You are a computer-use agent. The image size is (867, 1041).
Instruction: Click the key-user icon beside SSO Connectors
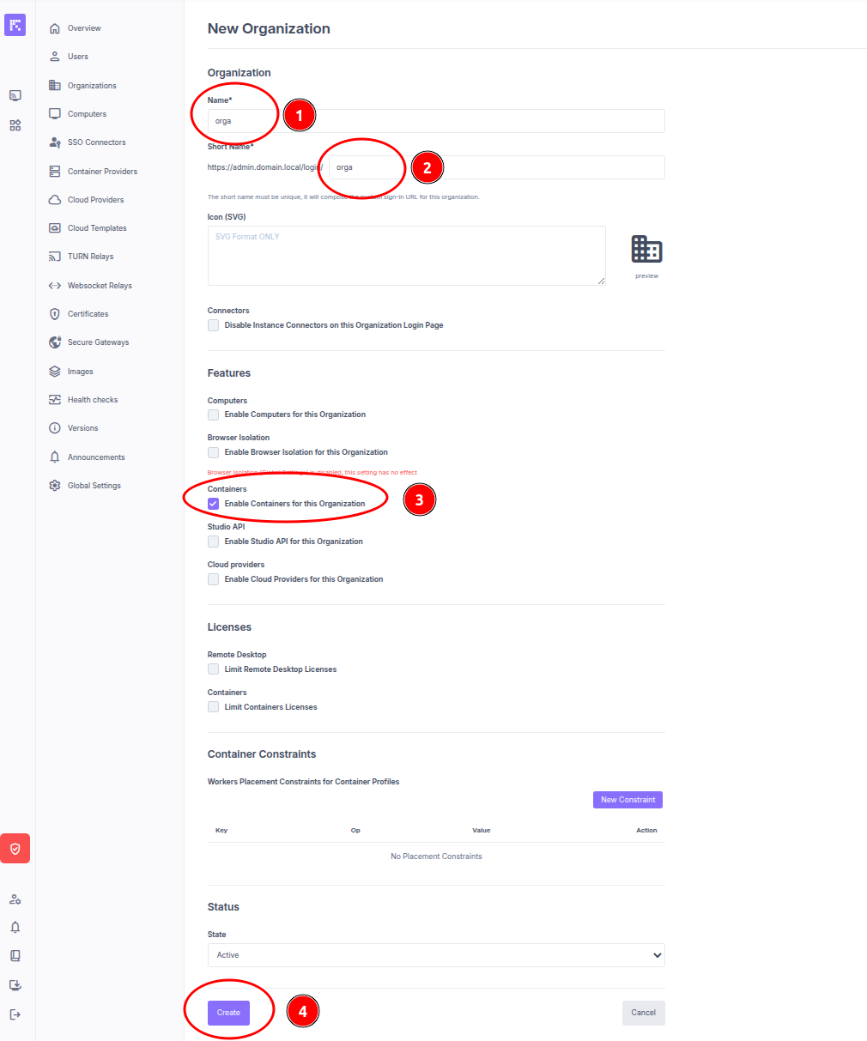55,142
